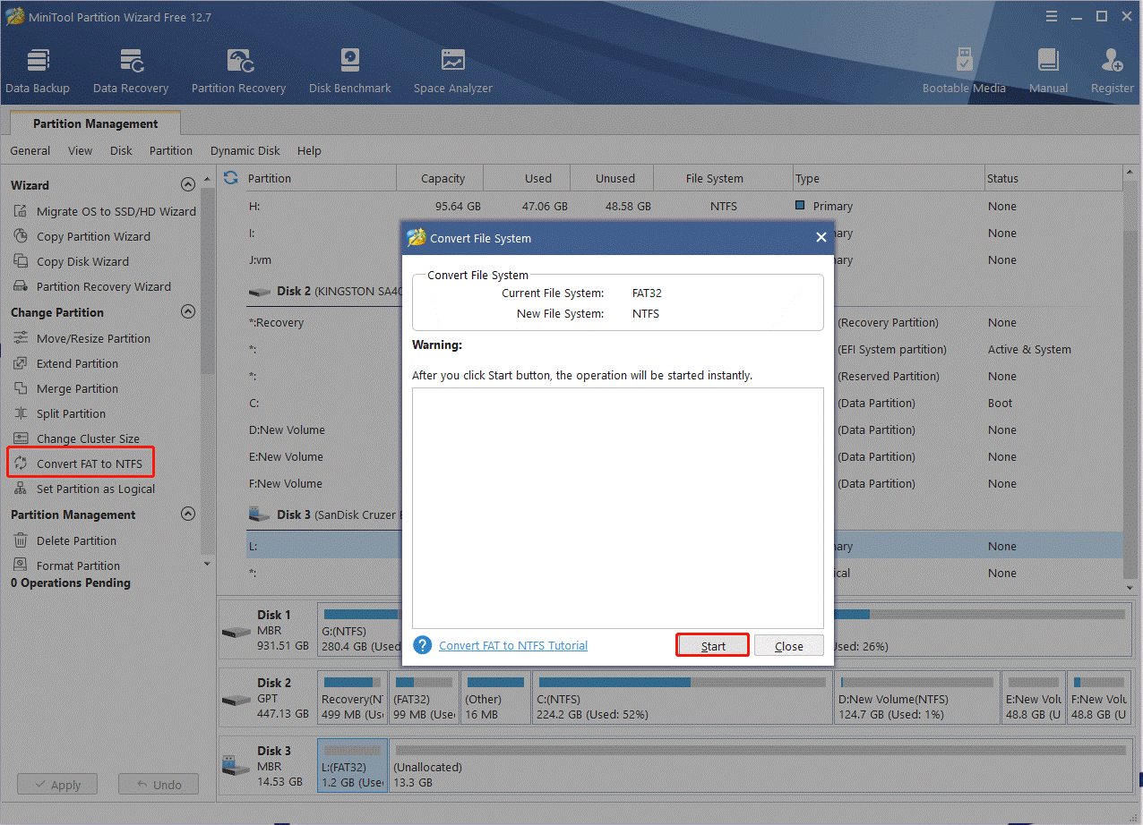Open Space Analyzer

[x=453, y=71]
